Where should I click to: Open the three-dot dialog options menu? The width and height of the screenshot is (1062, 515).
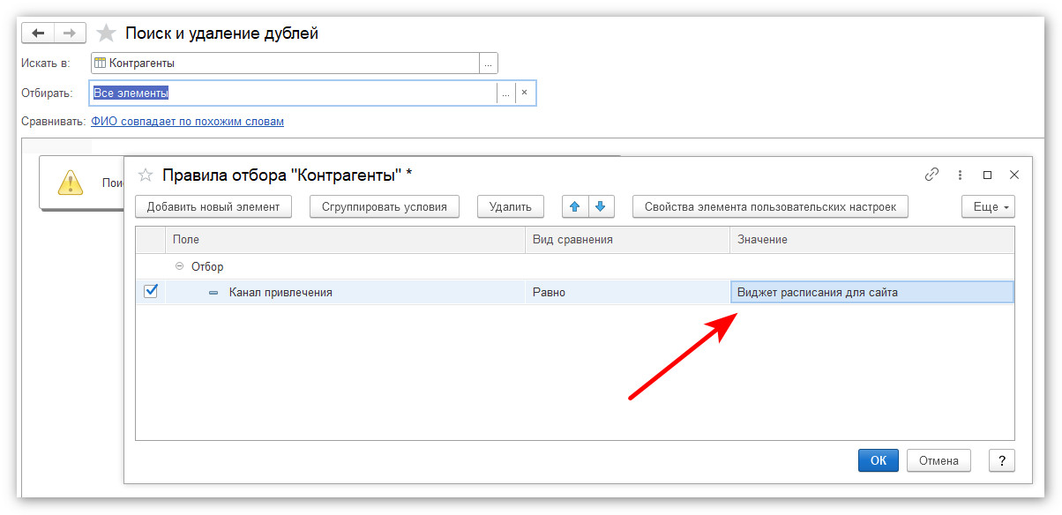[960, 175]
